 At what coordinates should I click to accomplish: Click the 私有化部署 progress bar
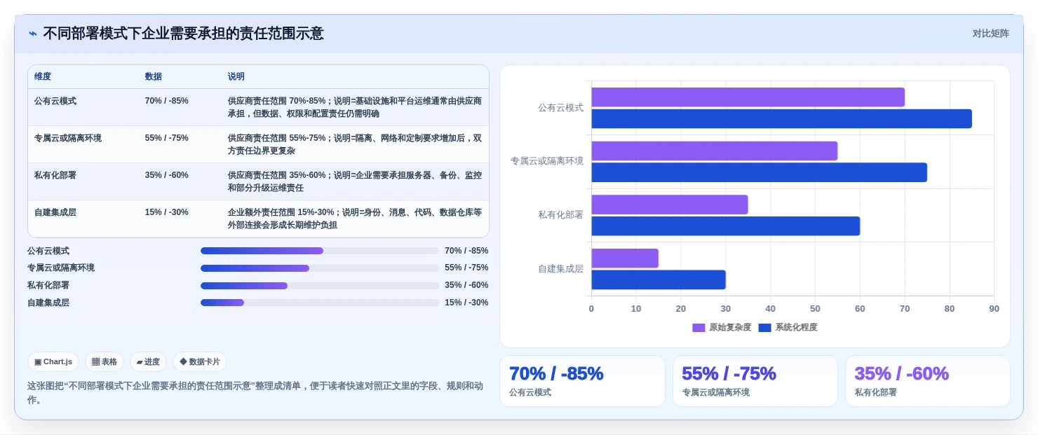(320, 286)
